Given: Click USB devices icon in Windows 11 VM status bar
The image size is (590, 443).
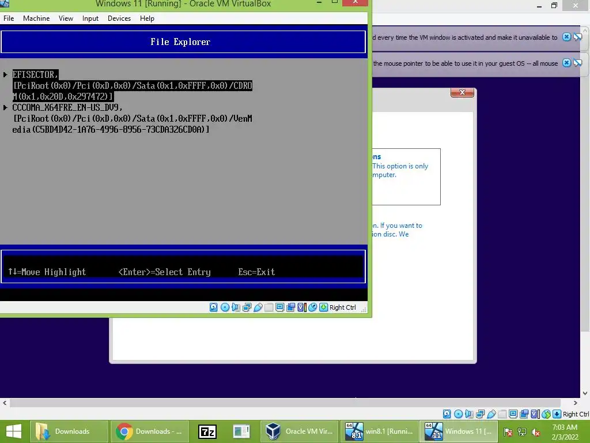Looking at the screenshot, I should pos(258,307).
